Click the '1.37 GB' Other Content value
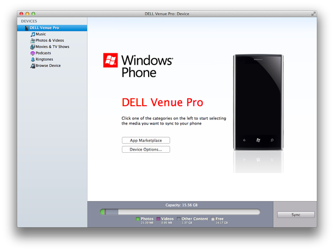334x251 pixels. (x=187, y=223)
